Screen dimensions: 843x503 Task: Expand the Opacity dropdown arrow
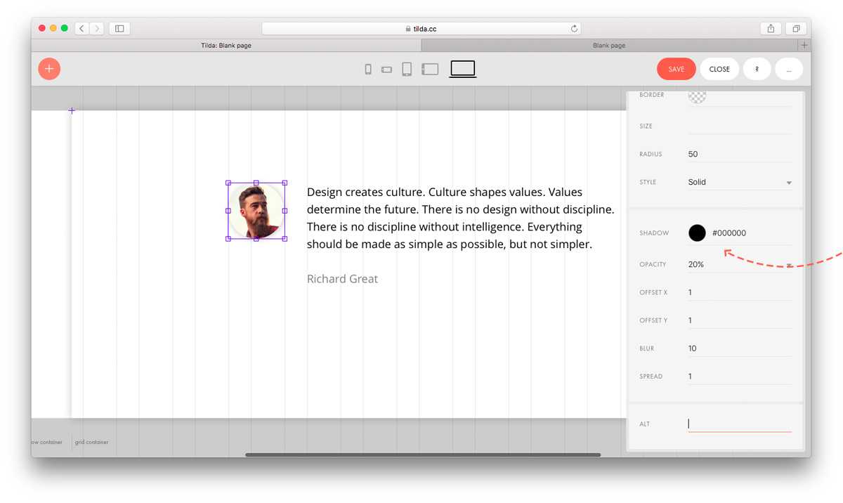(789, 265)
